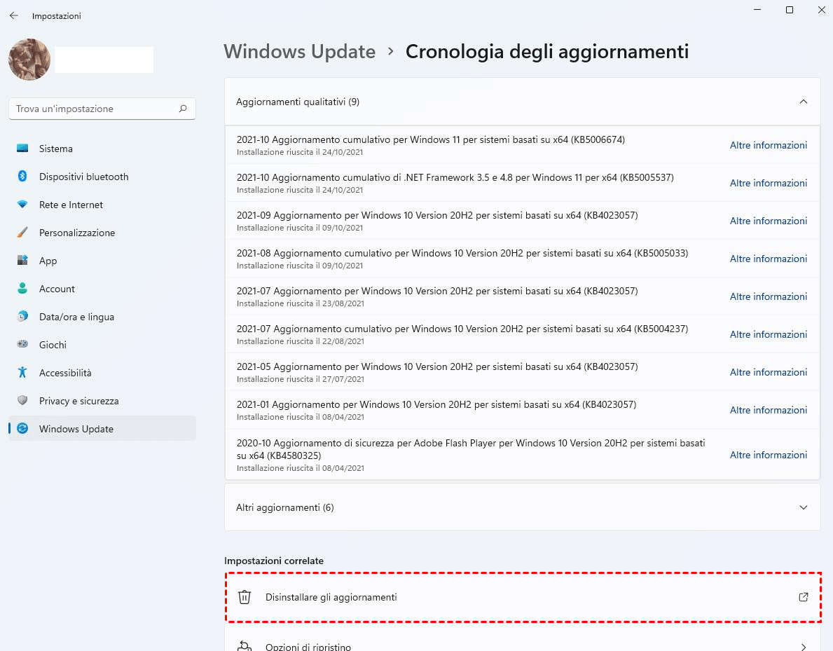This screenshot has width=833, height=651.
Task: Click the search magnifier icon
Action: coord(183,109)
